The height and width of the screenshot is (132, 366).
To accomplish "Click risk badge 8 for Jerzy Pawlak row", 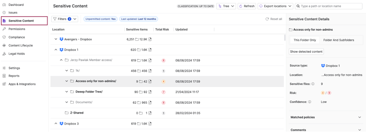I will 163,60.
